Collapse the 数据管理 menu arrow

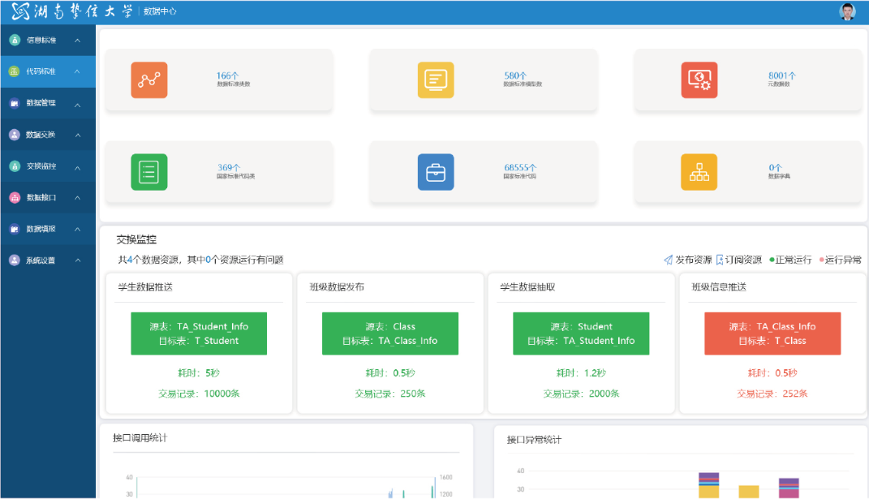tap(77, 105)
